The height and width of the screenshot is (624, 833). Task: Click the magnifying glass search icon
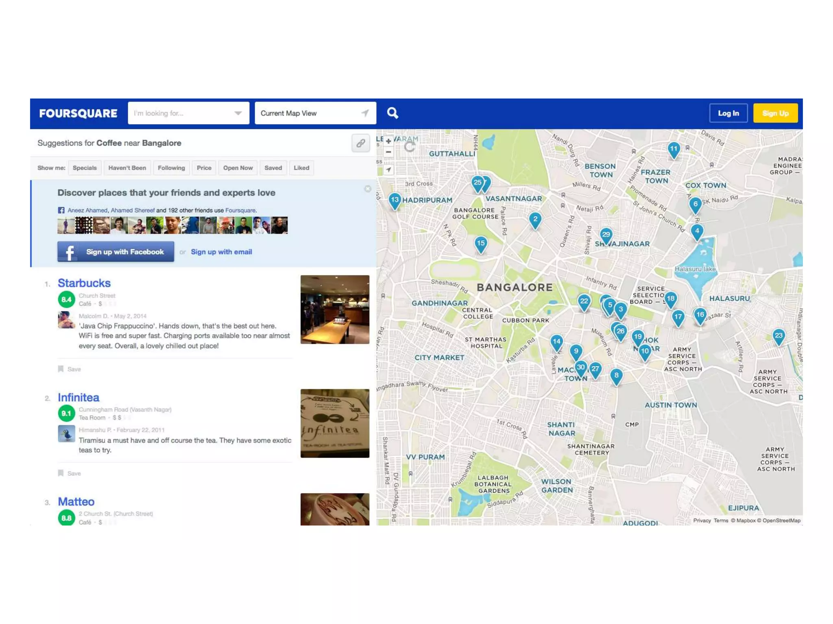(392, 113)
